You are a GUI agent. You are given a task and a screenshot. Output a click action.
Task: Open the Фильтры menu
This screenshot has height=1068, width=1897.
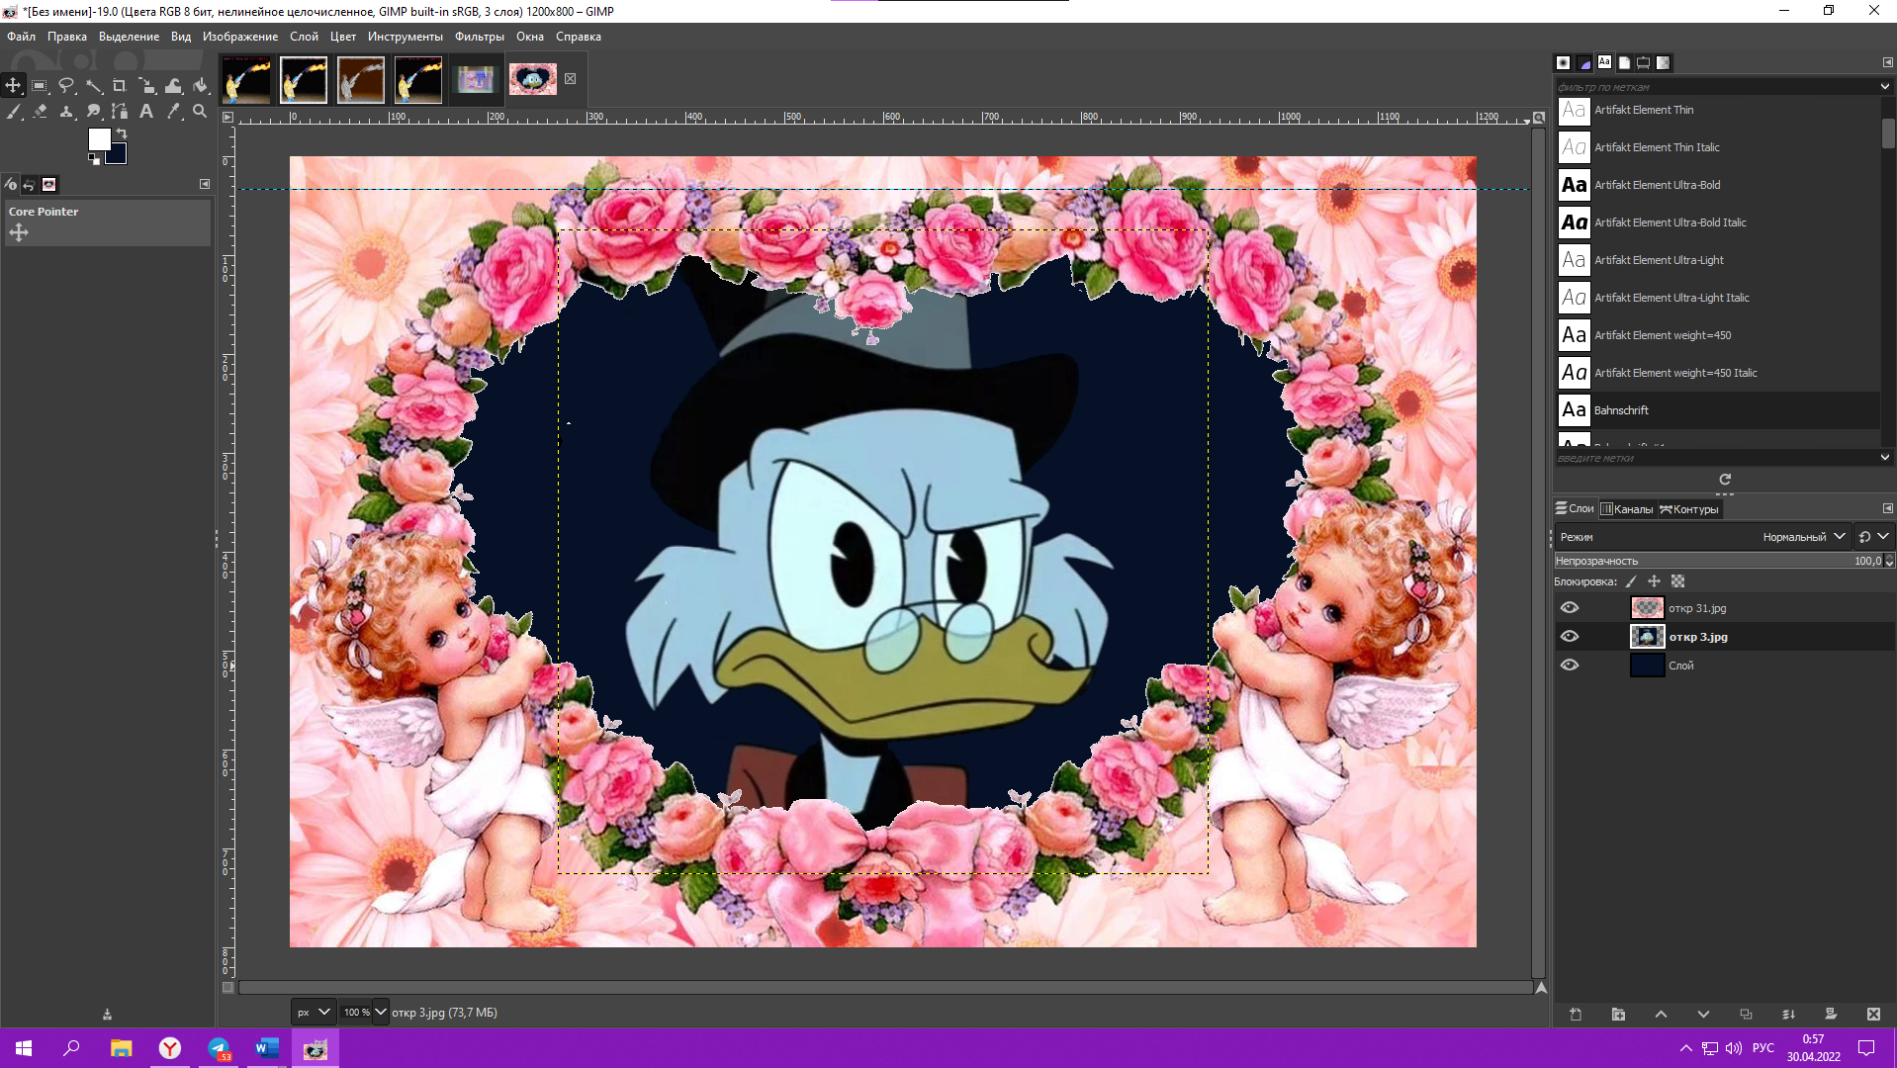[480, 37]
